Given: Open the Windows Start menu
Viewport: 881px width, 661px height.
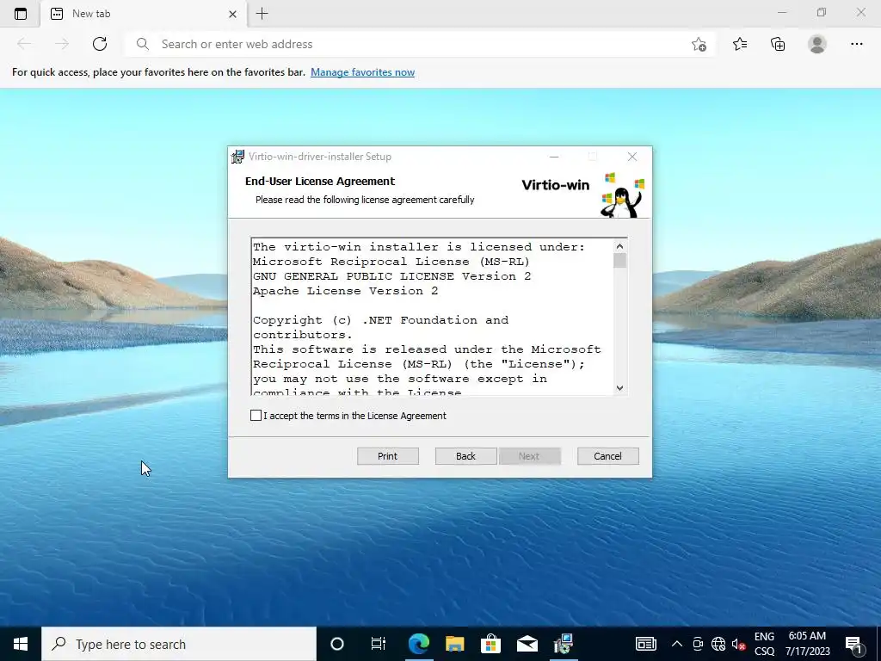Looking at the screenshot, I should 21,644.
